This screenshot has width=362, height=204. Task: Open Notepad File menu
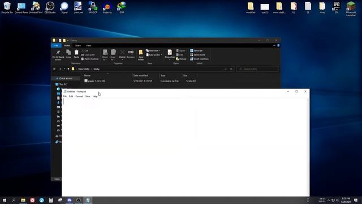[x=65, y=96]
